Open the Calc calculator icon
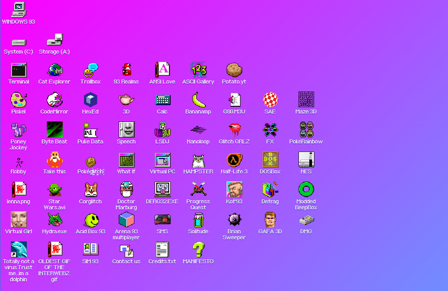 pyautogui.click(x=162, y=100)
